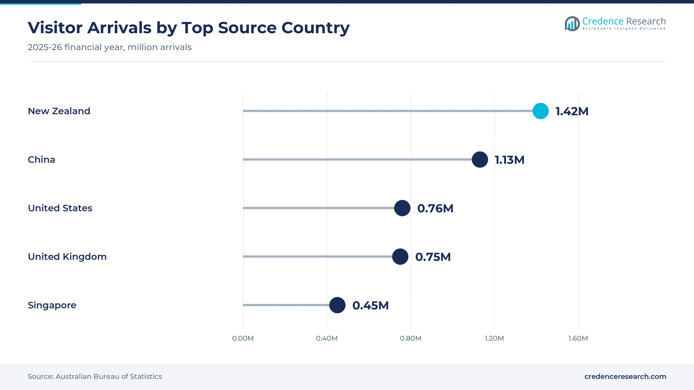Click the United States data point dot
This screenshot has height=390, width=694.
click(402, 208)
